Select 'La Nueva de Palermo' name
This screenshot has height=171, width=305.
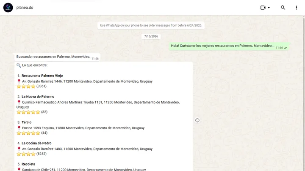[x=38, y=97]
